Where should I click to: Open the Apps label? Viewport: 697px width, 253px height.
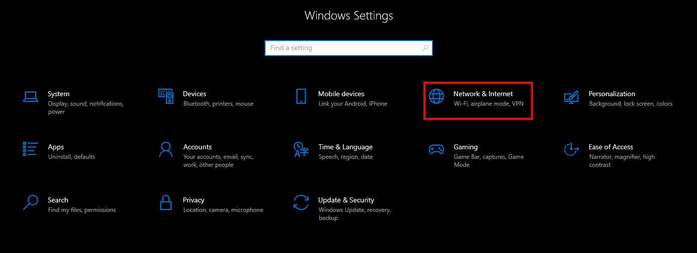tap(56, 147)
